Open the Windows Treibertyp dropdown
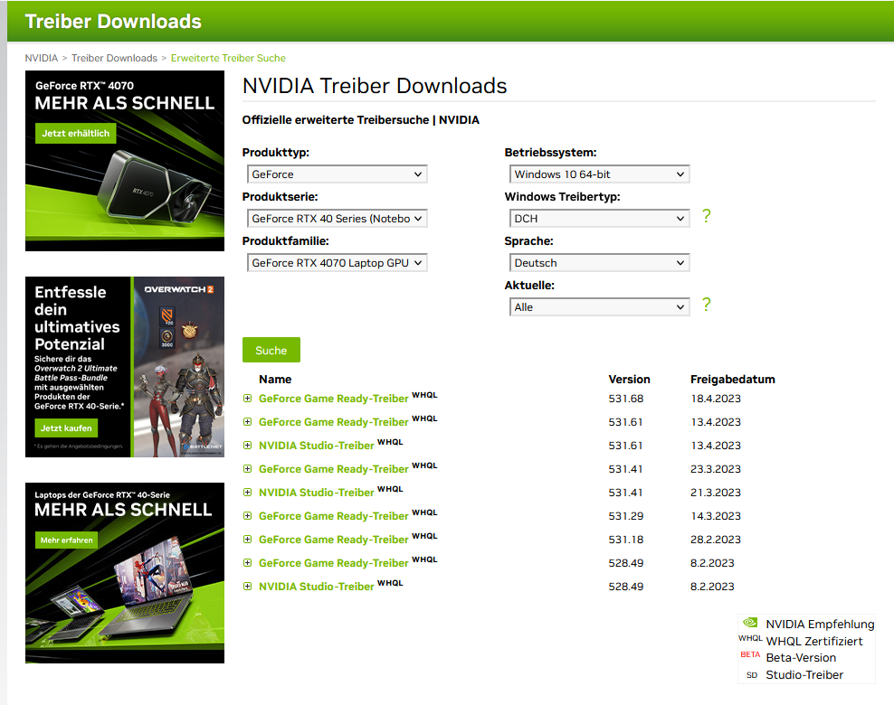Viewport: 894px width, 705px height. coord(599,219)
